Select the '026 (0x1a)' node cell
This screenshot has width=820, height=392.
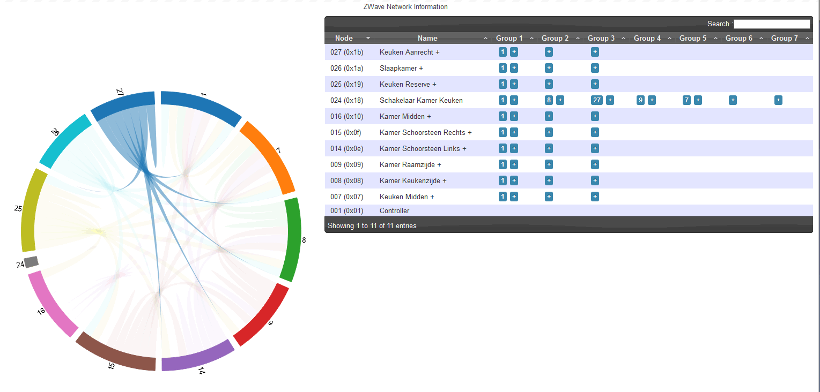[346, 68]
